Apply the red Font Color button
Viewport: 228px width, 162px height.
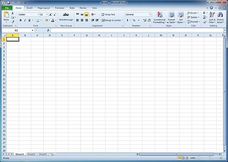point(53,21)
